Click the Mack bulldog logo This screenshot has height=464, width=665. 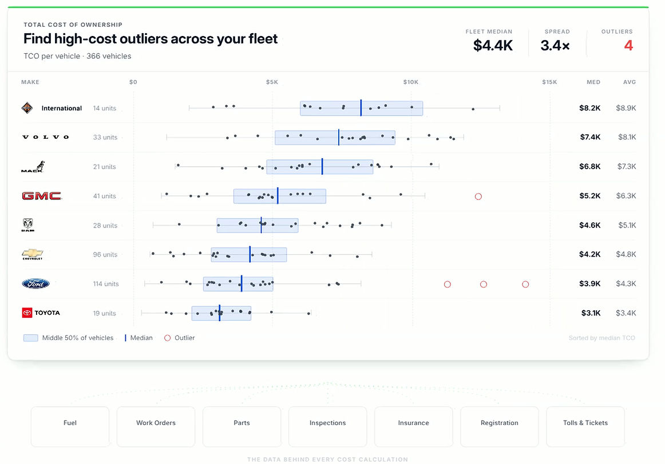pyautogui.click(x=33, y=167)
